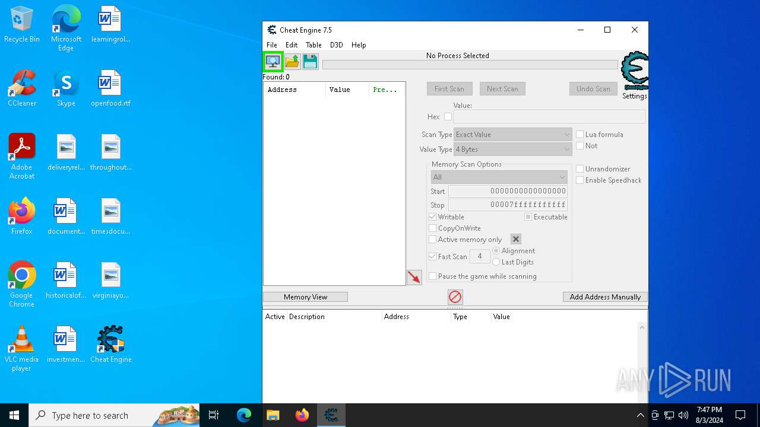Click the Add Address Manually button
This screenshot has width=760, height=427.
tap(604, 297)
